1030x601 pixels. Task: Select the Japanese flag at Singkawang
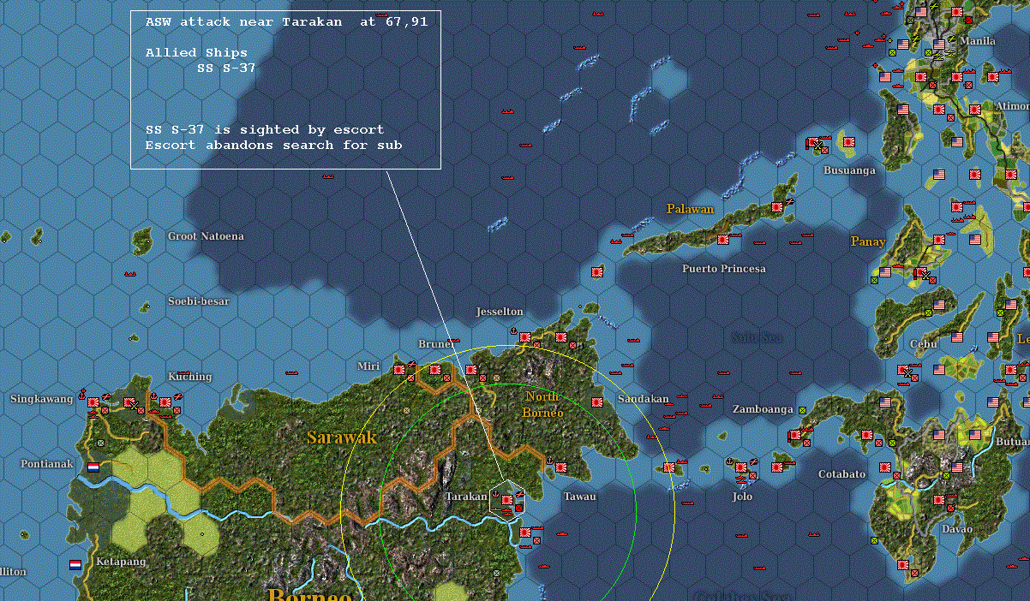[x=93, y=402]
